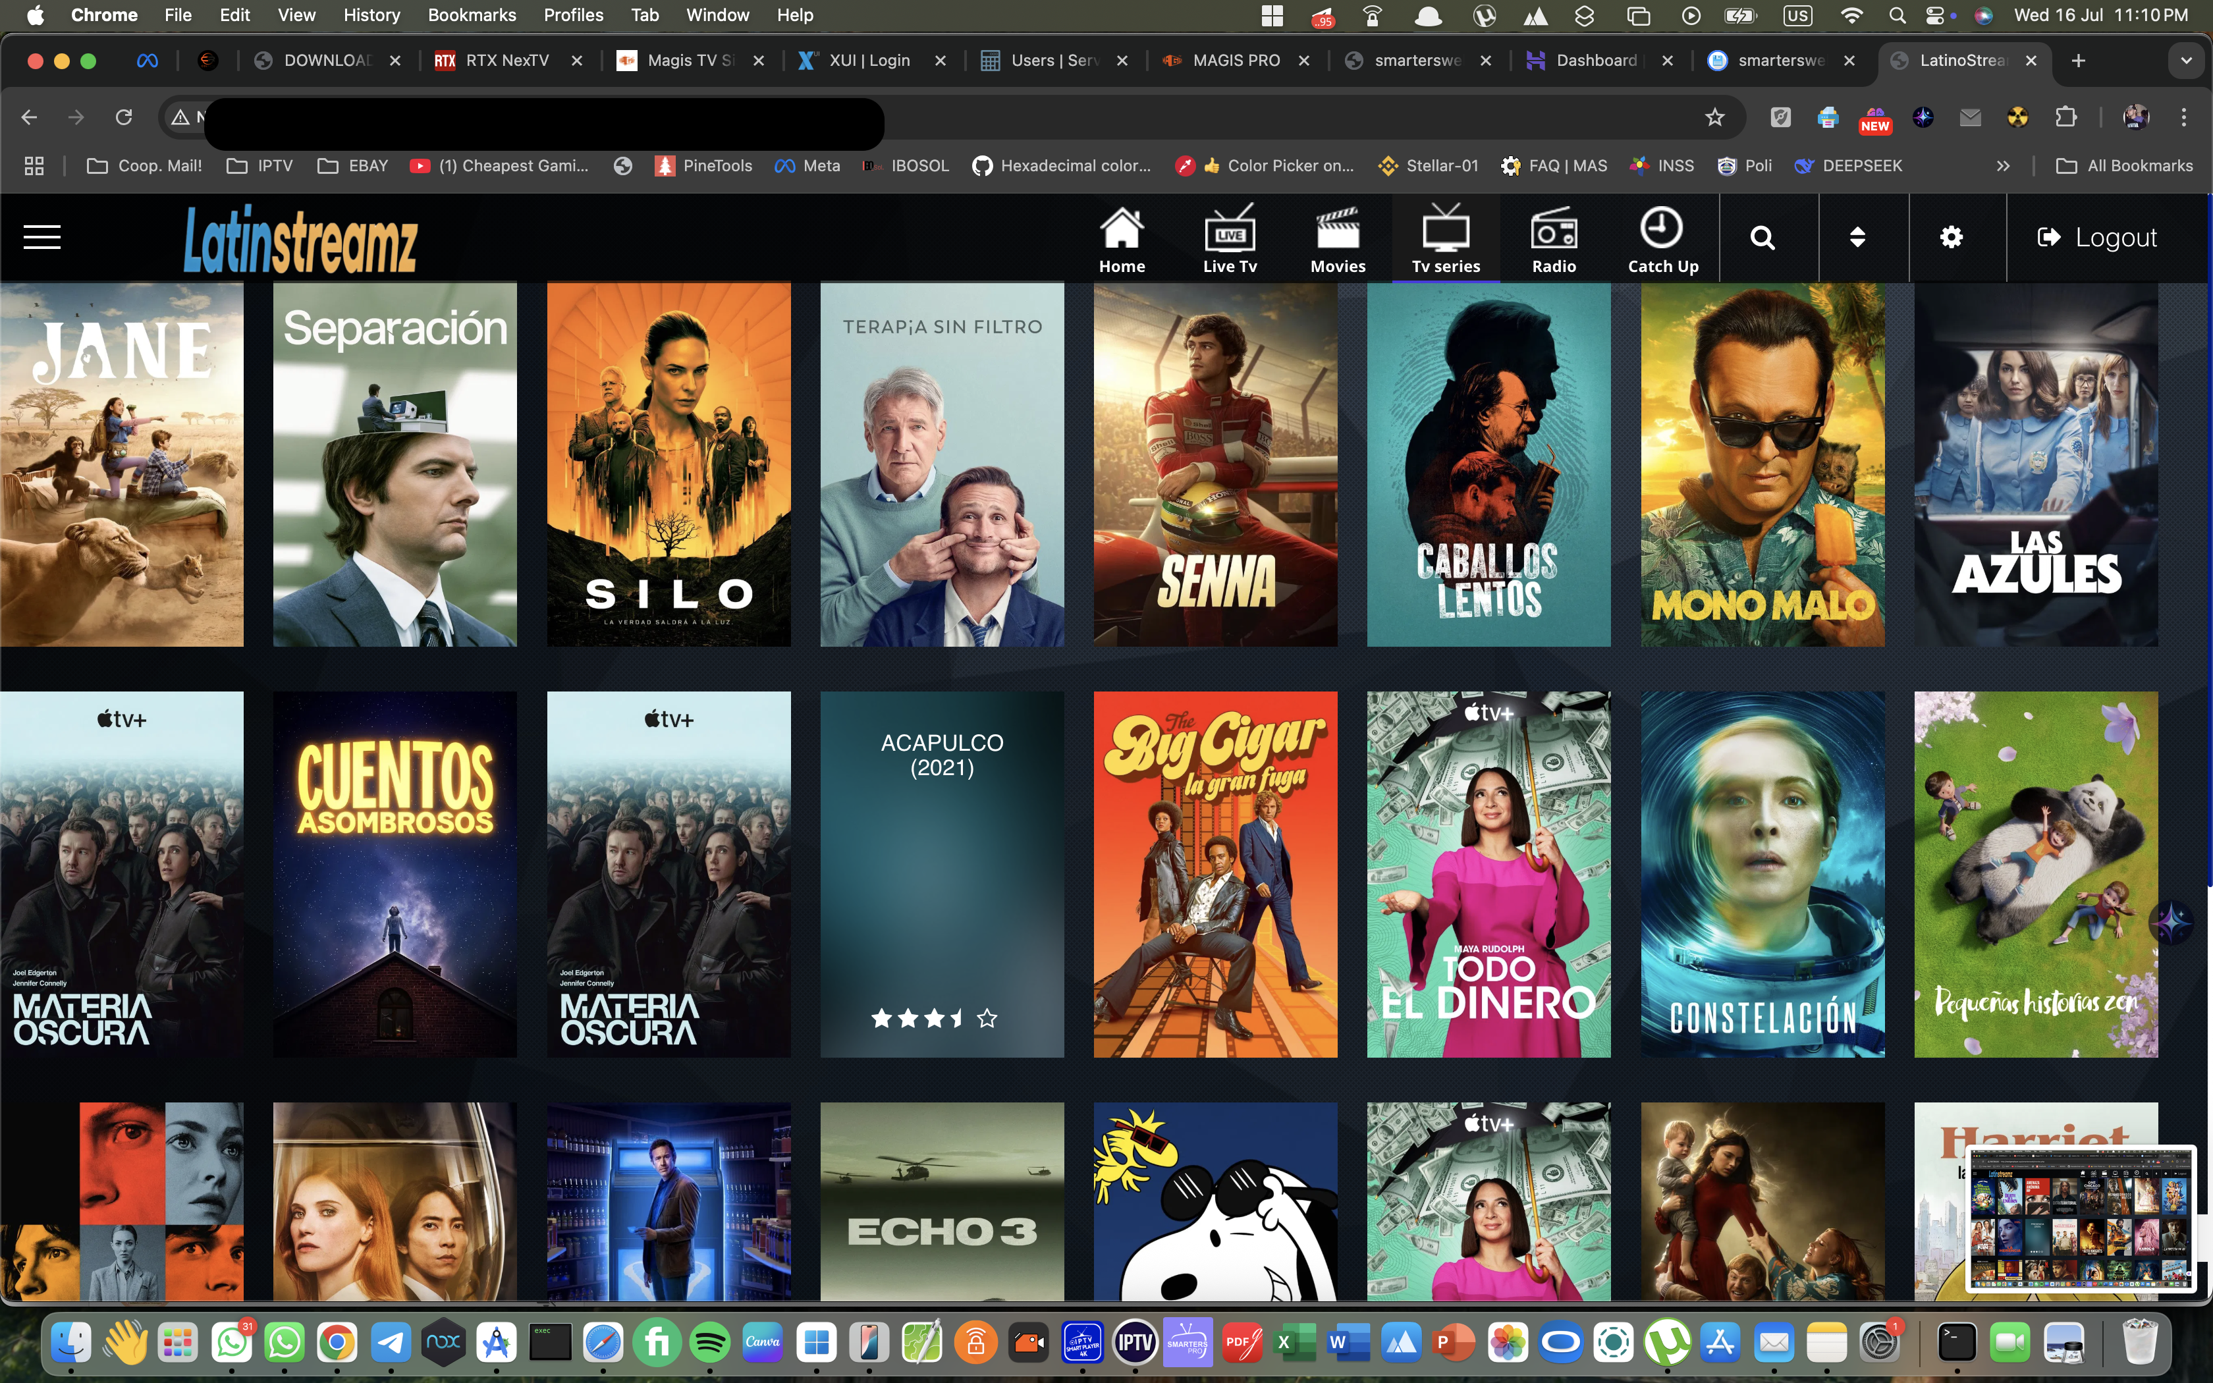Switch to the Tv series tab

pos(1446,237)
